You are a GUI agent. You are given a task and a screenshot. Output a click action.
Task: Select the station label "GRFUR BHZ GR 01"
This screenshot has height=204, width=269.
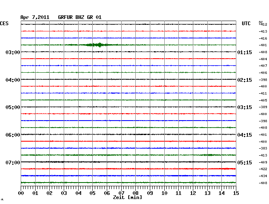[x=80, y=17]
